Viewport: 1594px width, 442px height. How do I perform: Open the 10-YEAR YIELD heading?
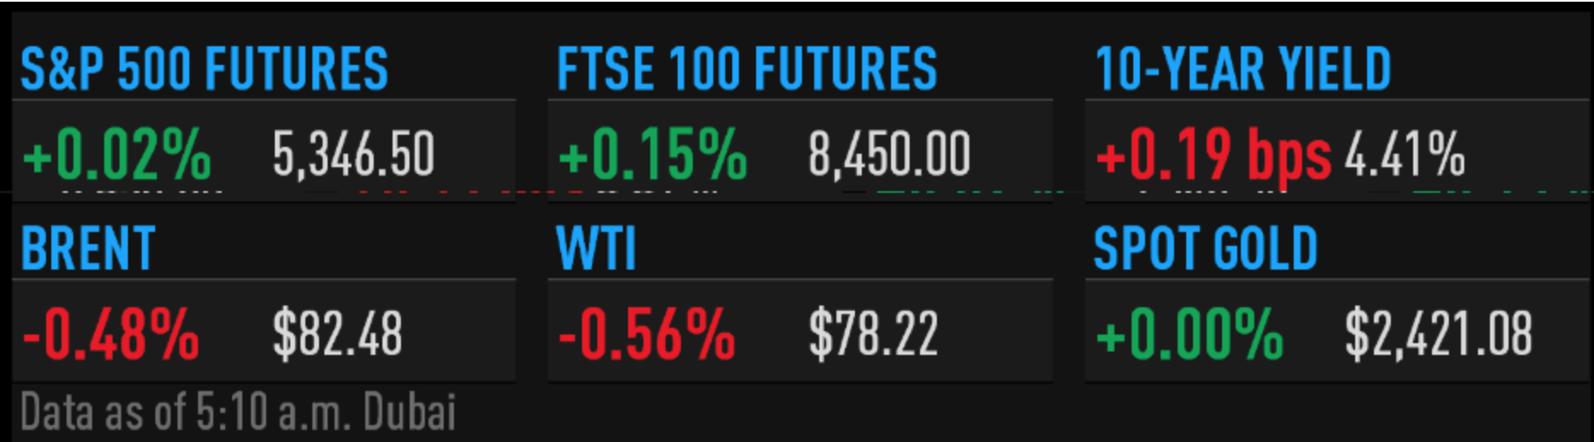(x=1242, y=69)
